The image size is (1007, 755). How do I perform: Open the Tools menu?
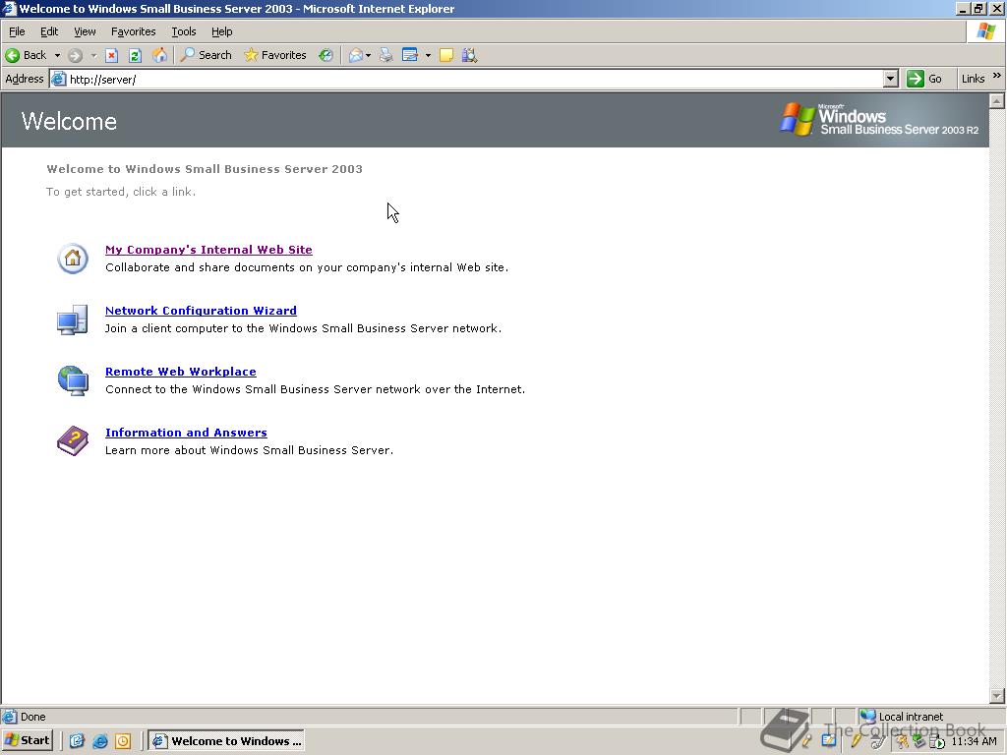pyautogui.click(x=183, y=31)
